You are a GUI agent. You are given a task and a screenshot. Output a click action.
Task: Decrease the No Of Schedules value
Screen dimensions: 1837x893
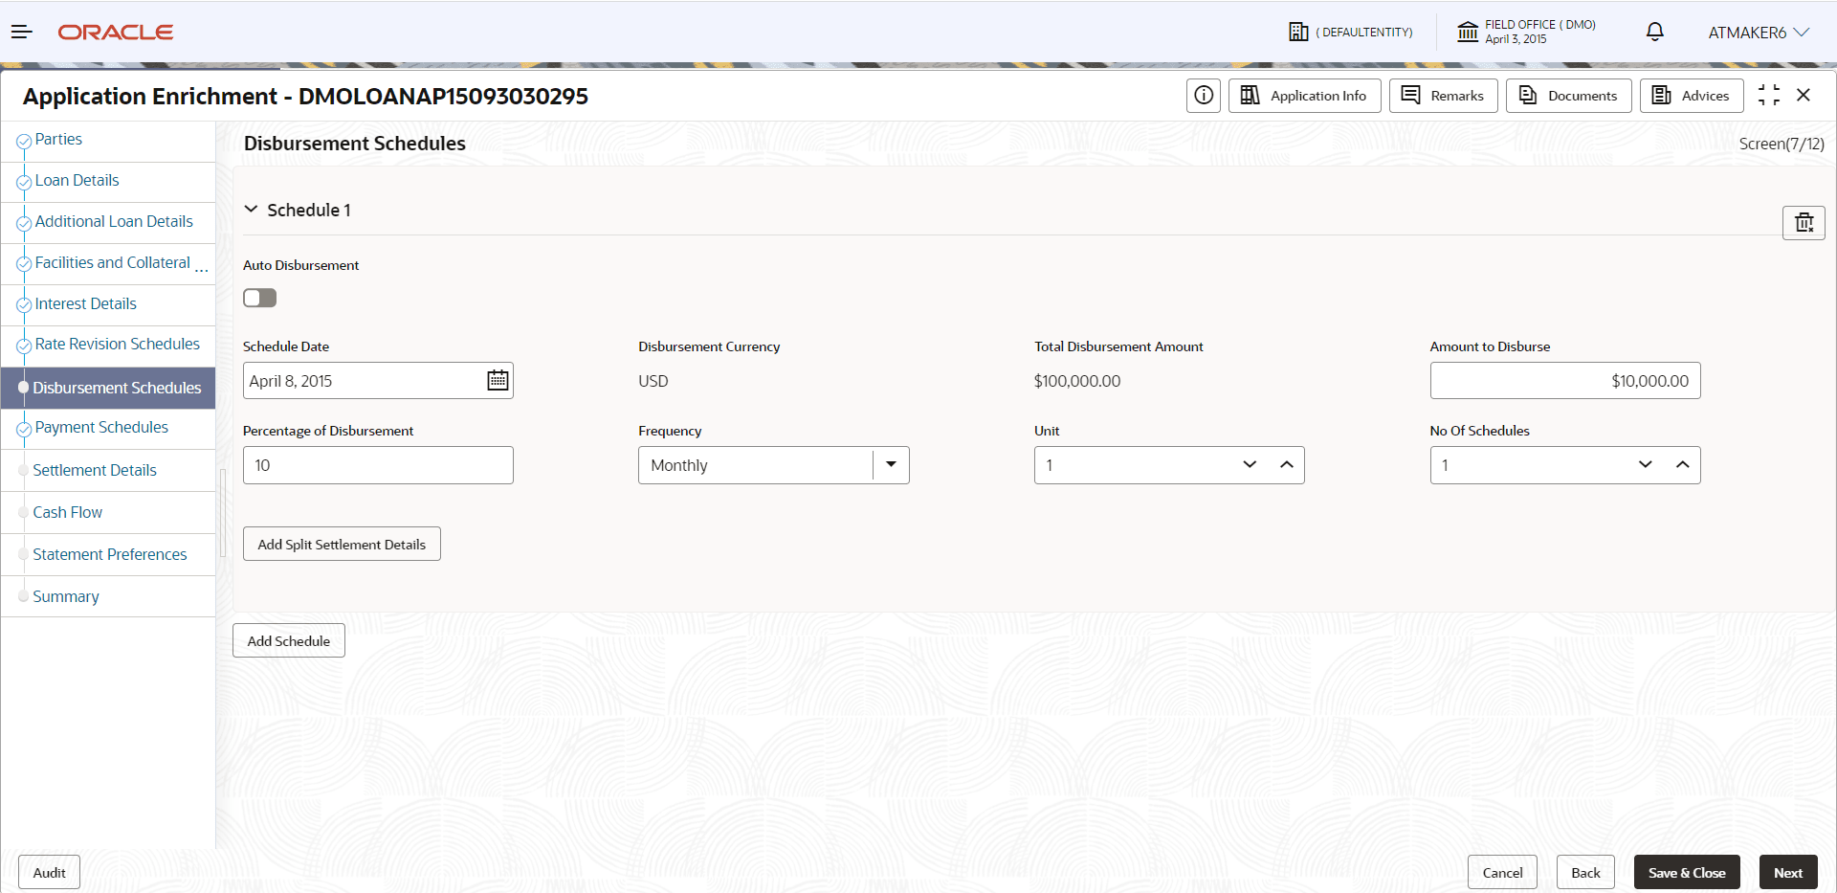coord(1646,465)
